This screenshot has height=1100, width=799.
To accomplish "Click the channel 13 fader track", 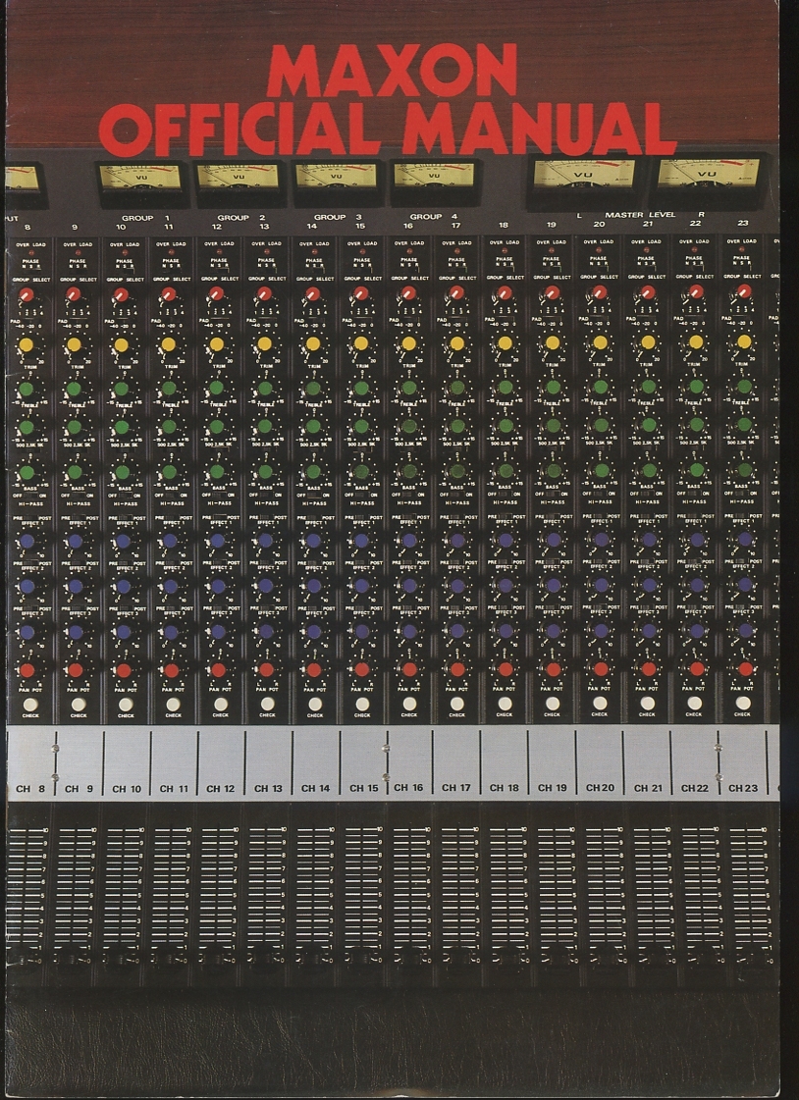I will tap(265, 895).
